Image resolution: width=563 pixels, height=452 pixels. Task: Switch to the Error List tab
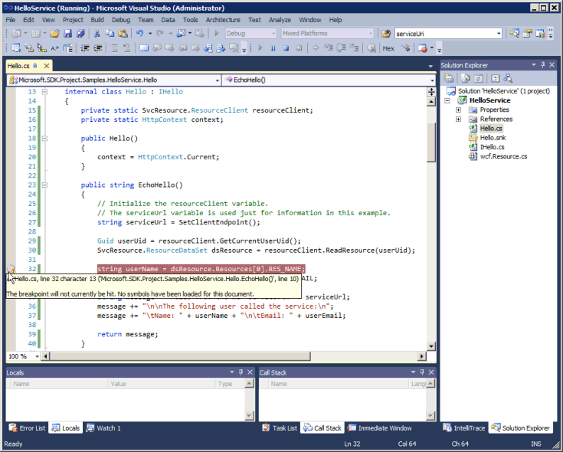click(28, 428)
